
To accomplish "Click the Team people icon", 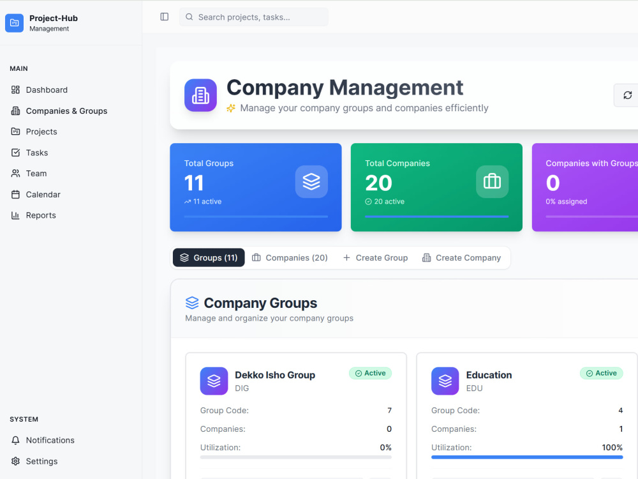I will pyautogui.click(x=15, y=173).
